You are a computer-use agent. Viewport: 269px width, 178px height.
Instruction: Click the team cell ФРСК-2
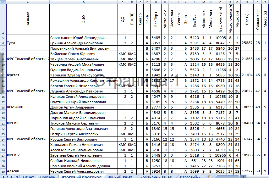tap(28, 155)
